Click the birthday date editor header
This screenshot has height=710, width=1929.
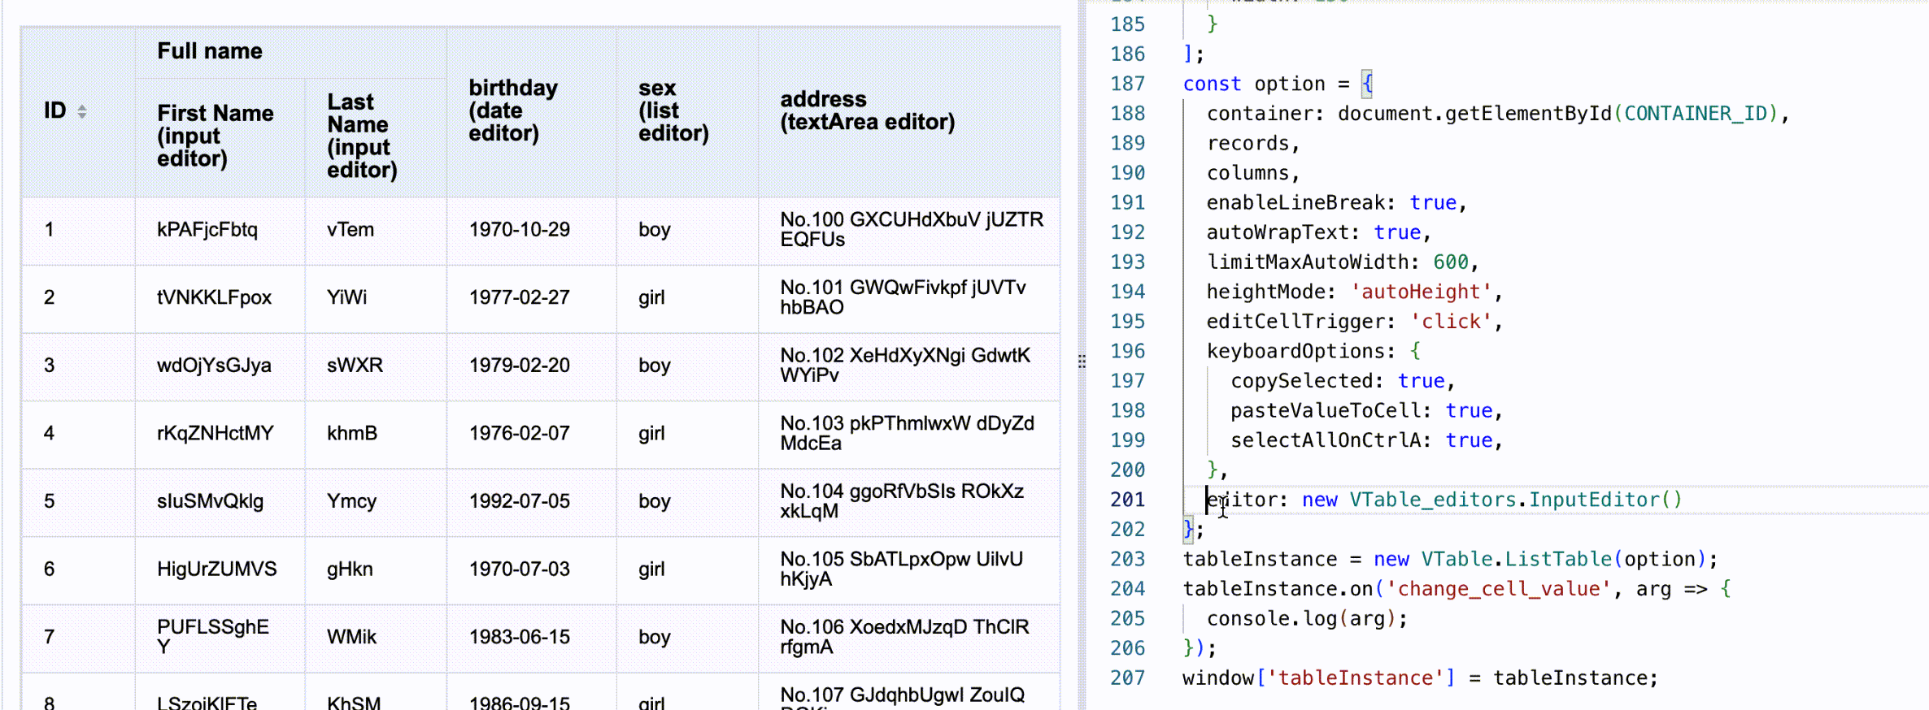[513, 110]
